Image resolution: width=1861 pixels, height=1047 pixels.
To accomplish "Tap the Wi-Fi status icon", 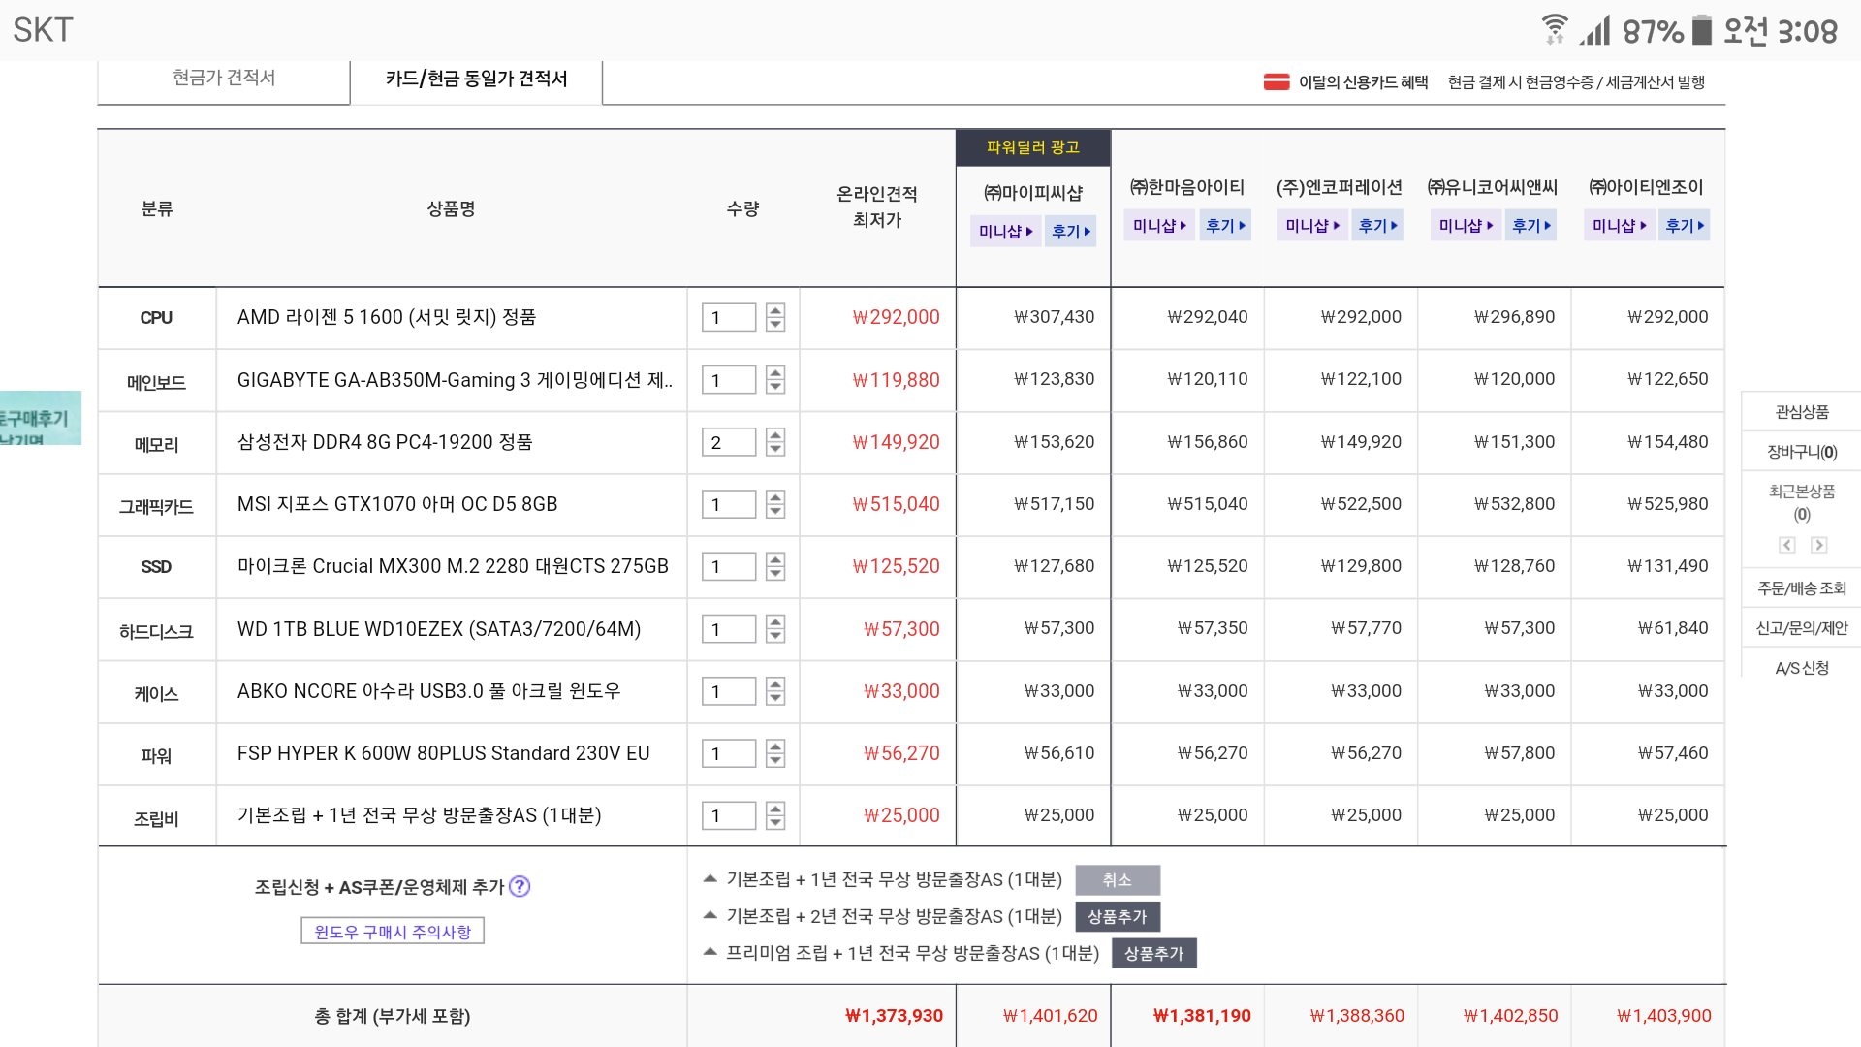I will pyautogui.click(x=1554, y=30).
